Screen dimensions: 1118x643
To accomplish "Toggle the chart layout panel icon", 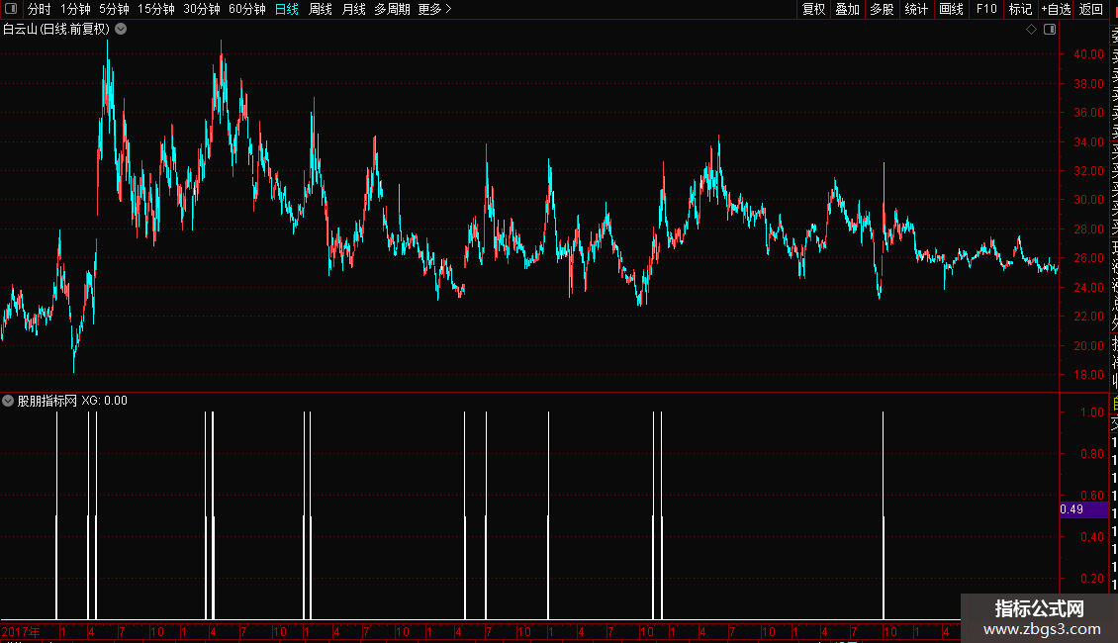I will [x=1050, y=30].
